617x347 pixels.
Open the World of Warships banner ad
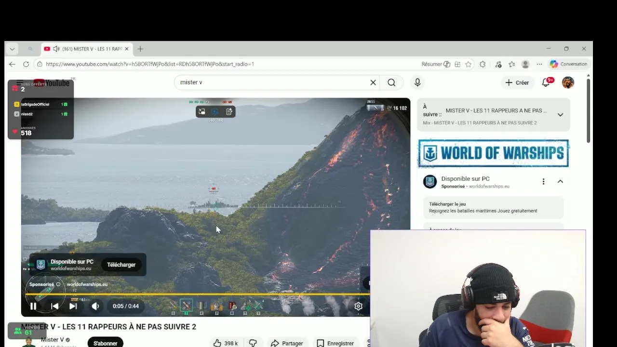click(x=493, y=153)
